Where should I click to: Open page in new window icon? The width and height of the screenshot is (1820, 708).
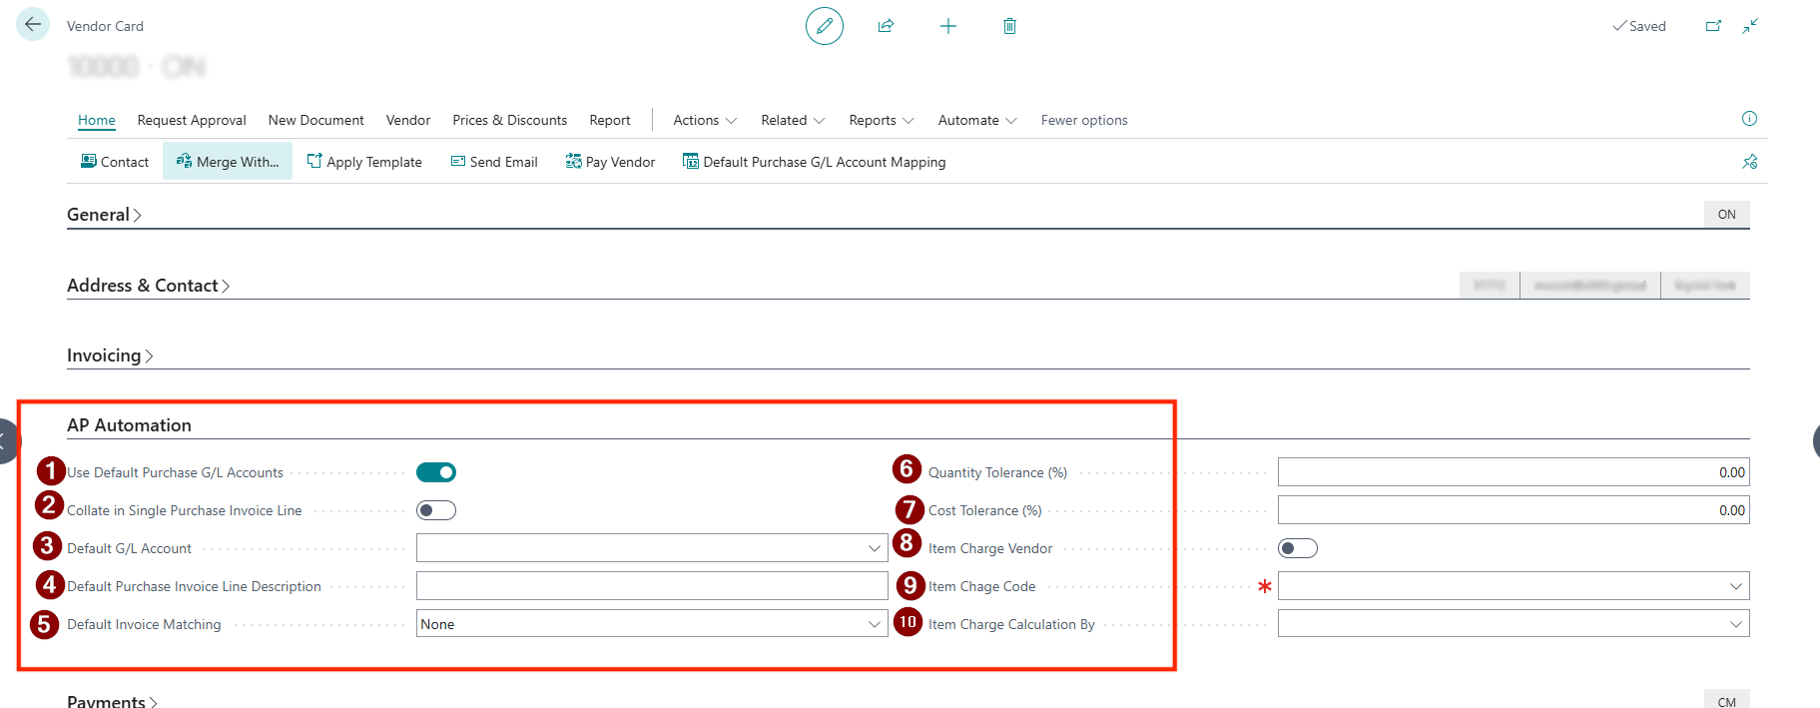(x=1713, y=26)
